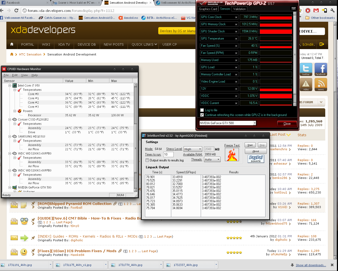Click the envelope icon of the Shipped Pyramid ROM thread
This screenshot has width=338, height=271.
tap(14, 205)
